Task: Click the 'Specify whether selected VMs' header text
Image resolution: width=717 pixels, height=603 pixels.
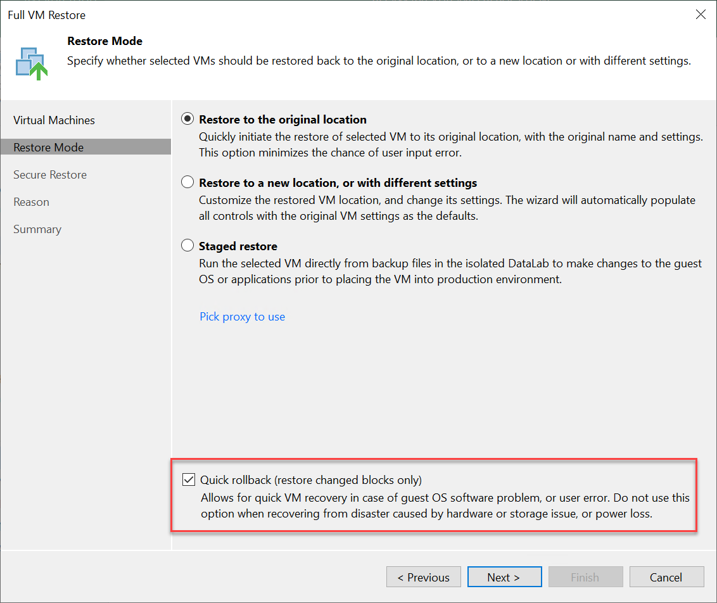Action: tap(379, 61)
